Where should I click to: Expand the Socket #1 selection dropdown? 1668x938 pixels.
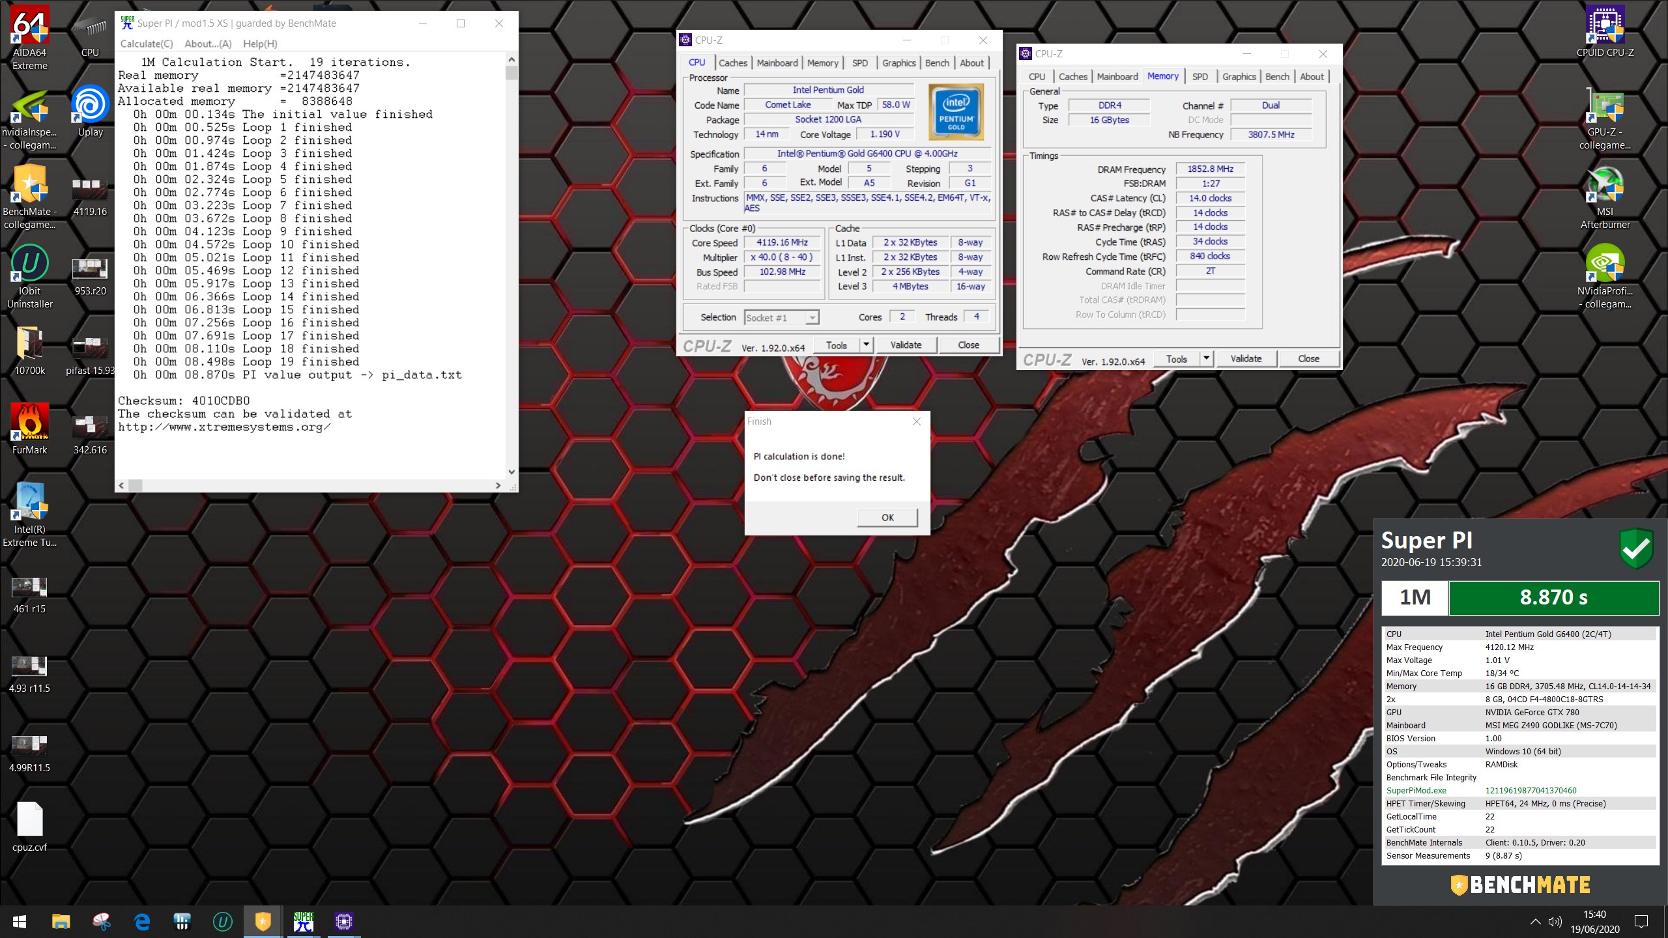[x=812, y=317]
